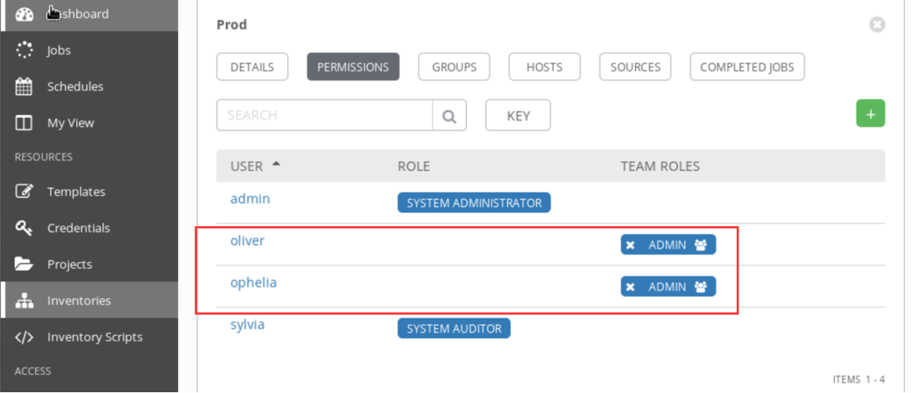Click the Prod panel title
This screenshot has width=911, height=393.
tap(231, 25)
